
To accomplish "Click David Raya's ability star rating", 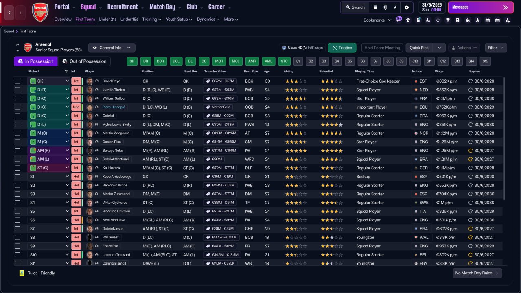I will tap(296, 81).
